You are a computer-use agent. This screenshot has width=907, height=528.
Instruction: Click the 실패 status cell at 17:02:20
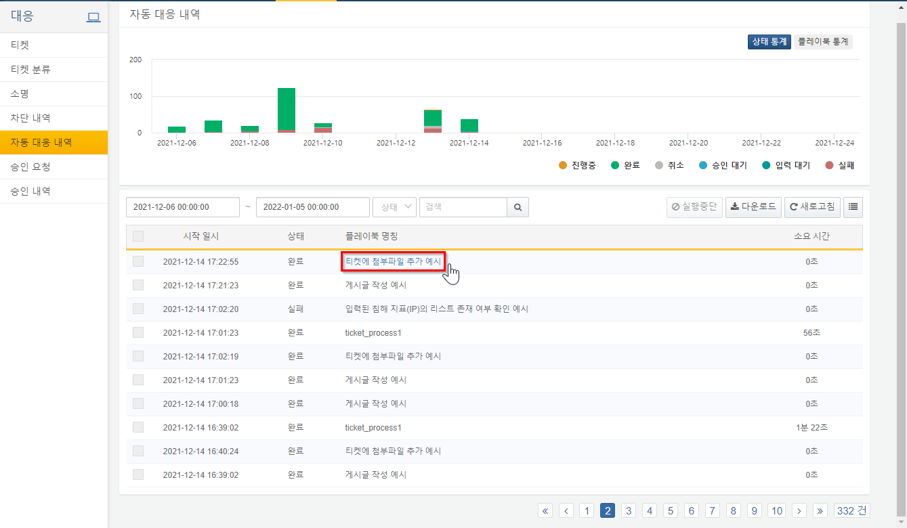(x=295, y=309)
